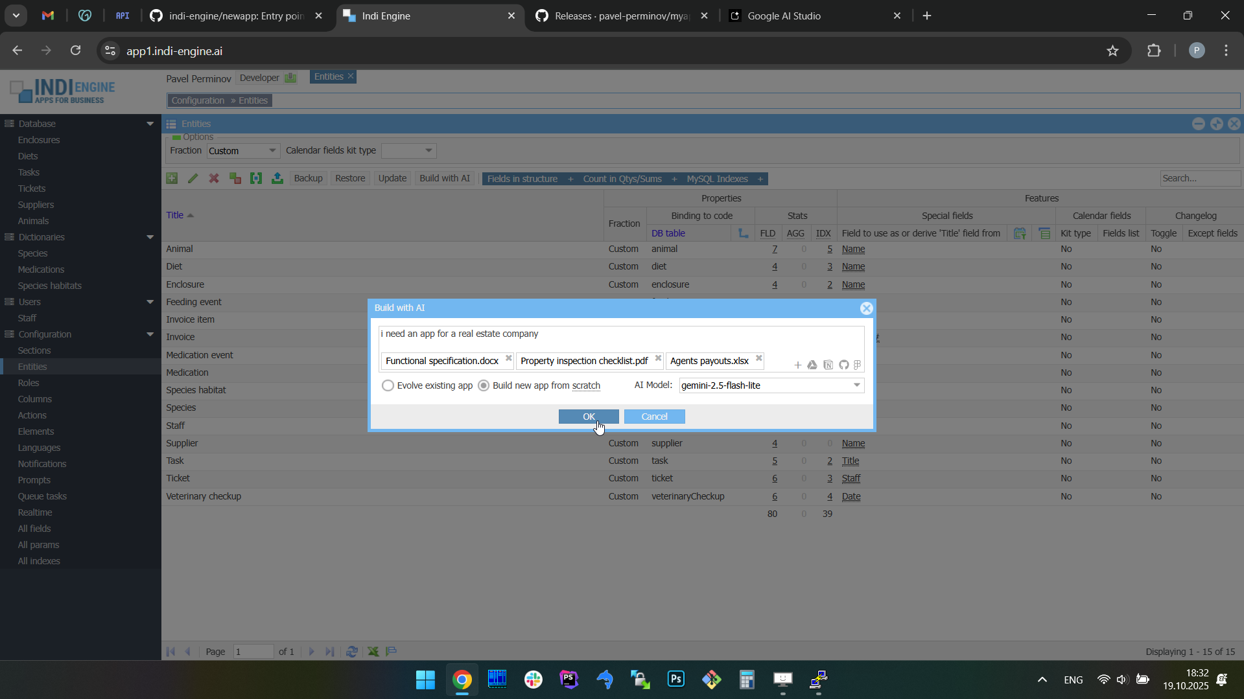Open Photoshop from the Windows taskbar
Screen dimensions: 1244x699
(676, 680)
